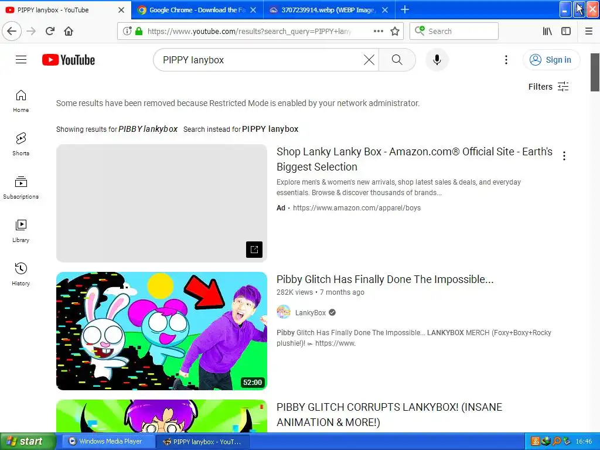The width and height of the screenshot is (600, 450).
Task: Clear the YouTube search query with X
Action: 369,60
